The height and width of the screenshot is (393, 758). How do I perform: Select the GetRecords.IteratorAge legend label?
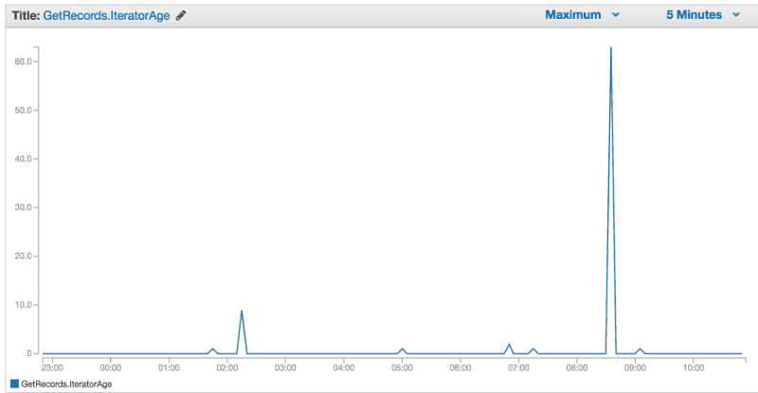[66, 384]
